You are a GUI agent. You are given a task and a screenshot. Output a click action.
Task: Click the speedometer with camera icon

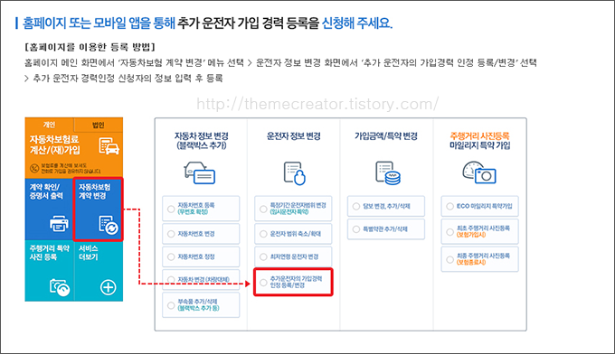tap(479, 172)
